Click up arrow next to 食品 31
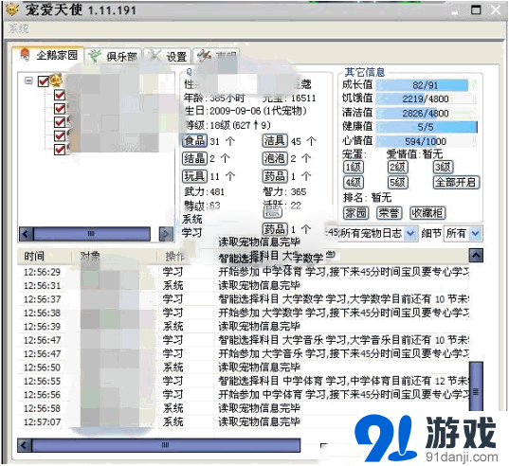This screenshot has width=509, height=466. [x=230, y=141]
